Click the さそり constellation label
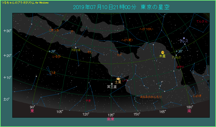Image resolution: width=216 pixels, height=127 pixels. (x=180, y=67)
